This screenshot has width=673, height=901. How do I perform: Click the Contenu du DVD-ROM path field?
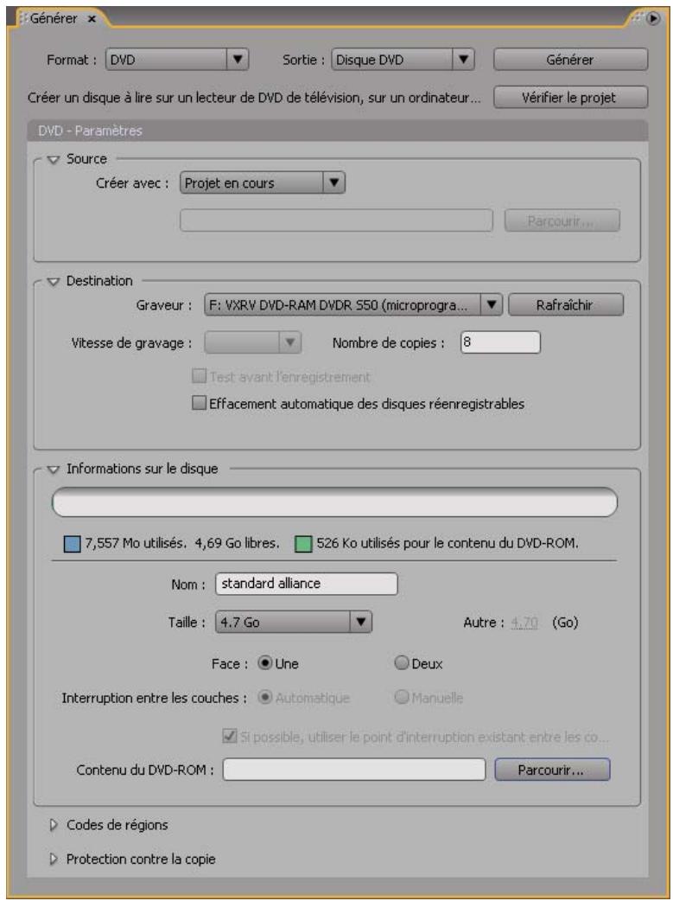[354, 770]
